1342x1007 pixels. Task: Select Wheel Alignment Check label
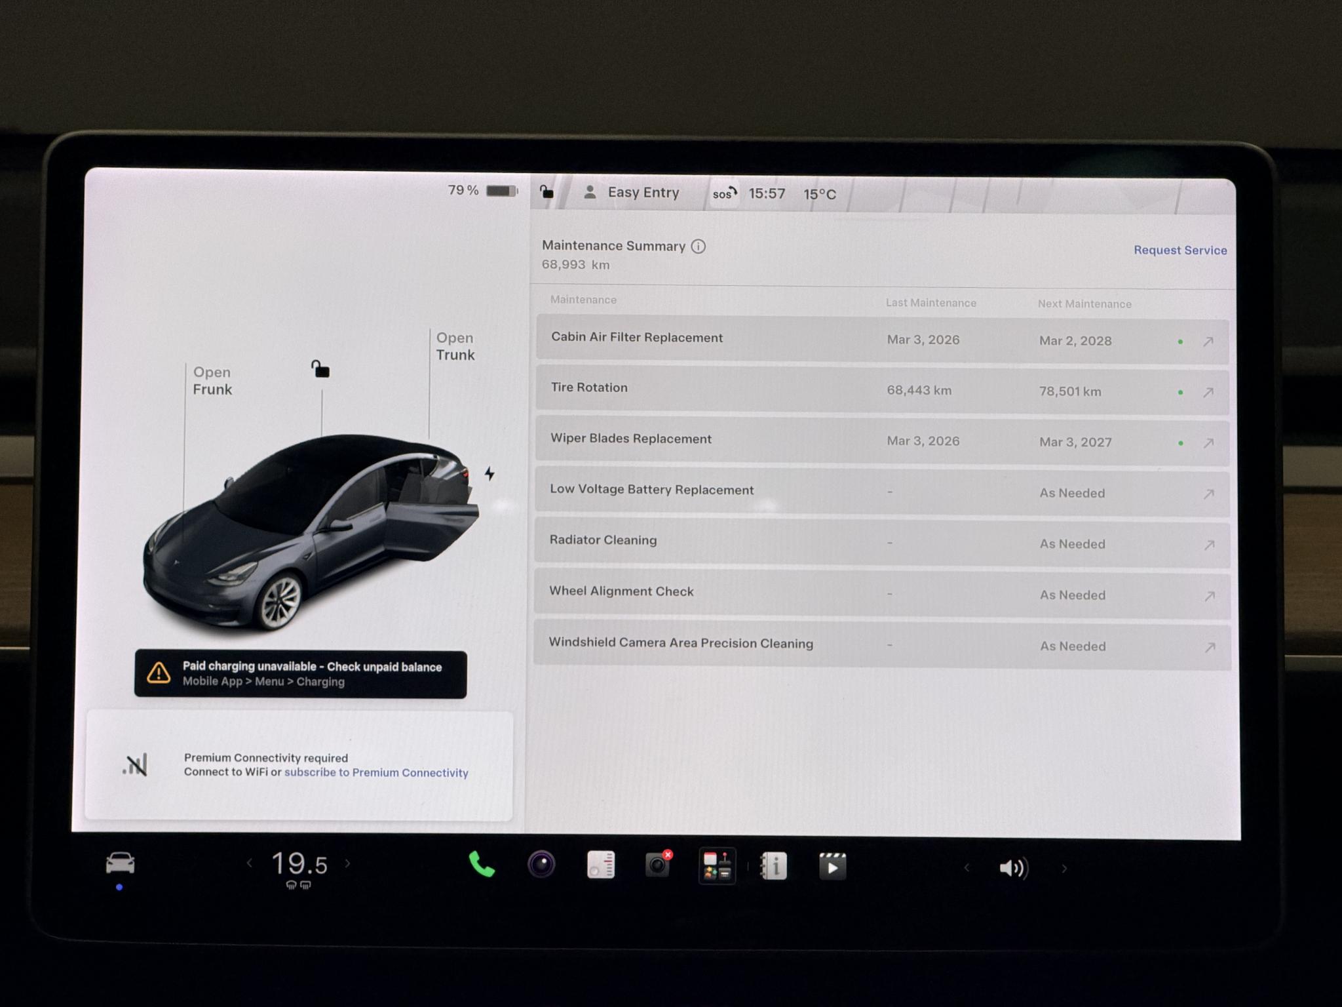click(x=621, y=591)
